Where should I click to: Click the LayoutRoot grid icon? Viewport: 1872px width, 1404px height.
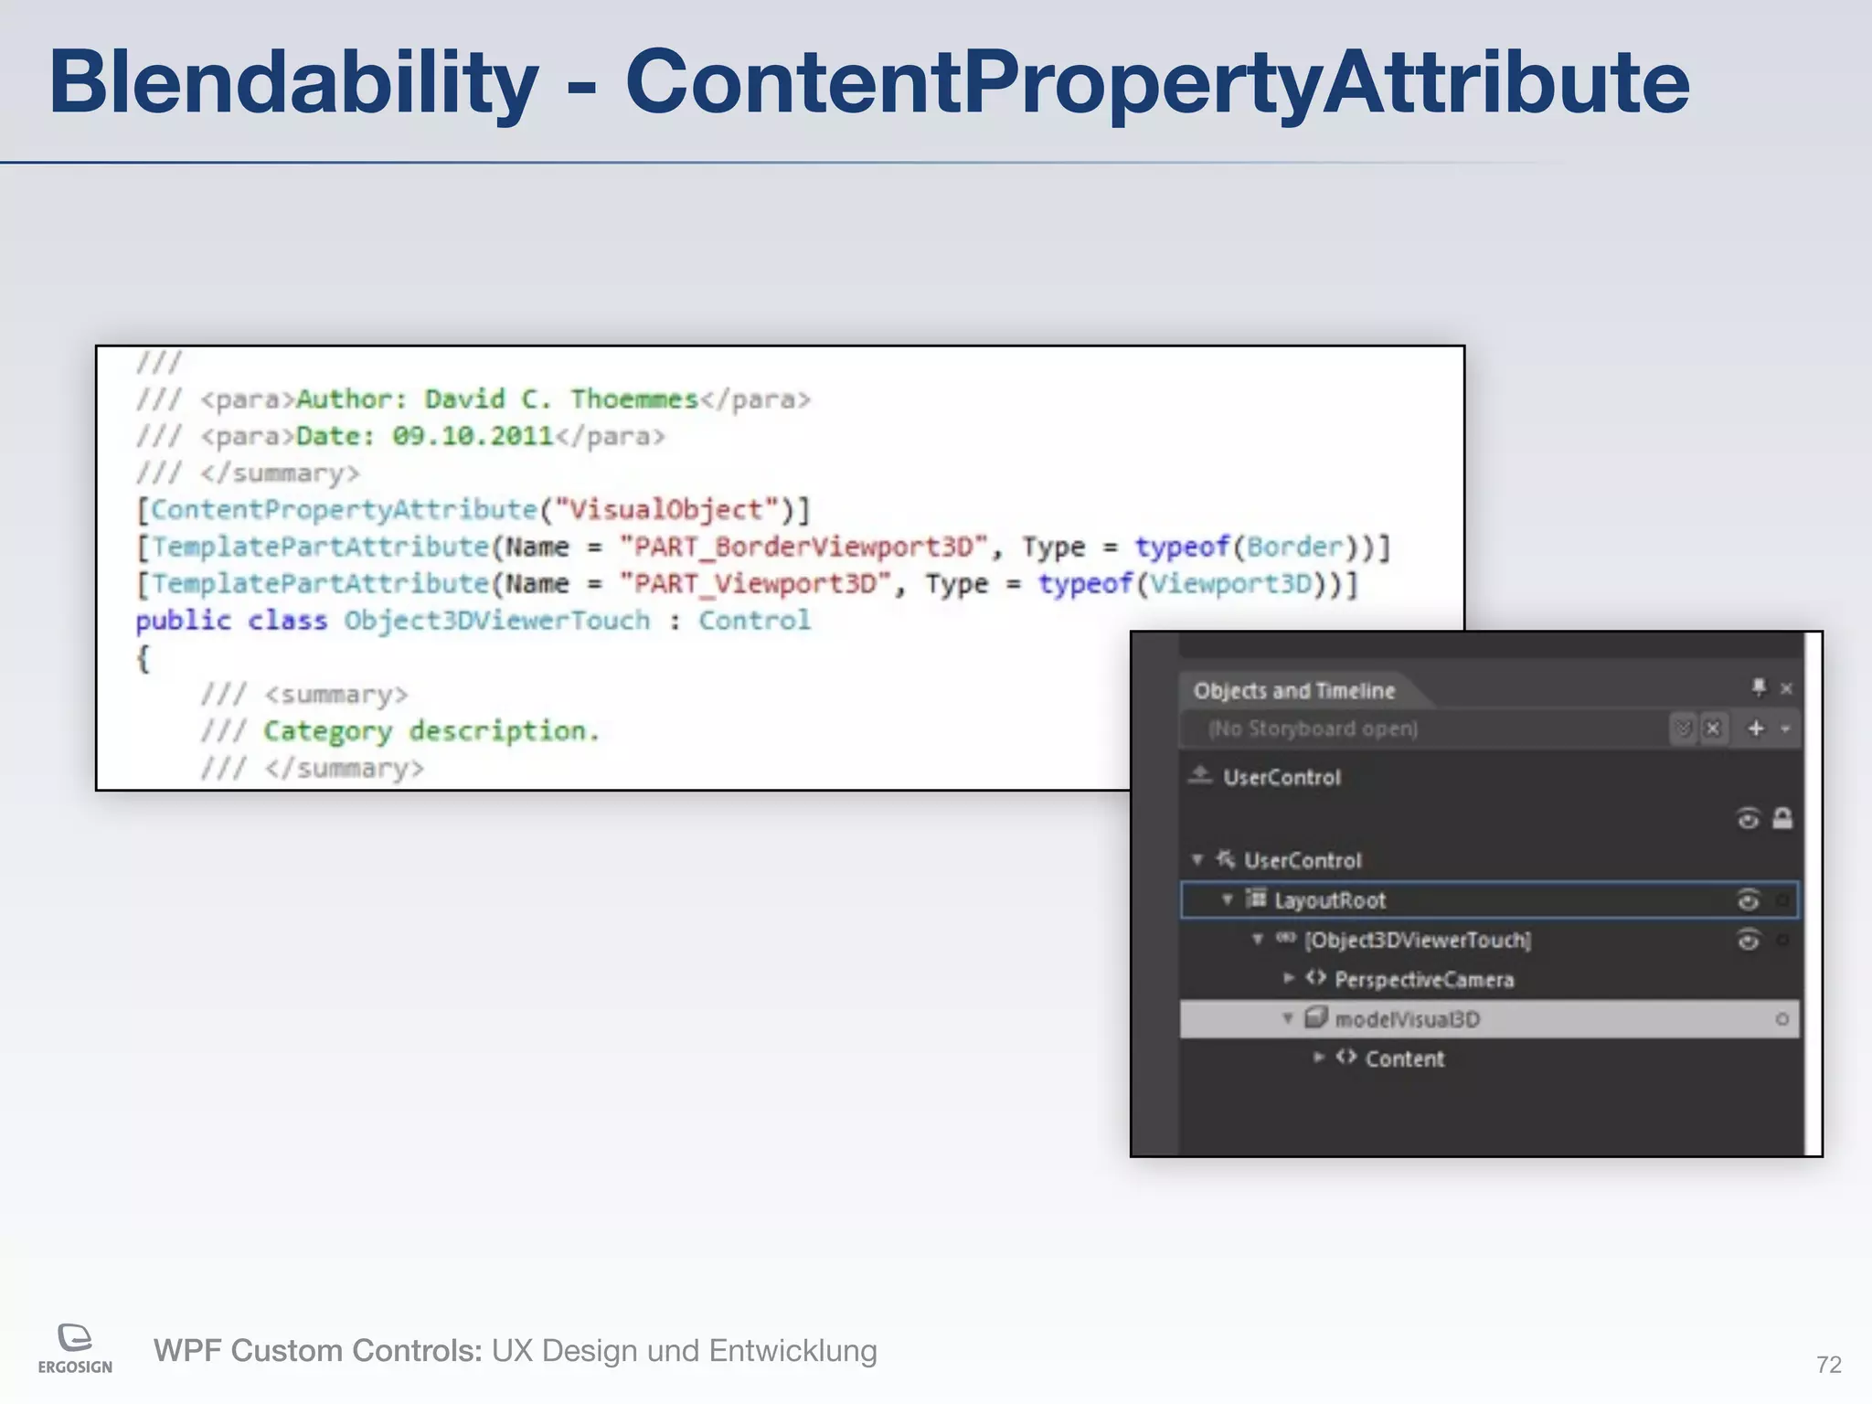point(1257,899)
